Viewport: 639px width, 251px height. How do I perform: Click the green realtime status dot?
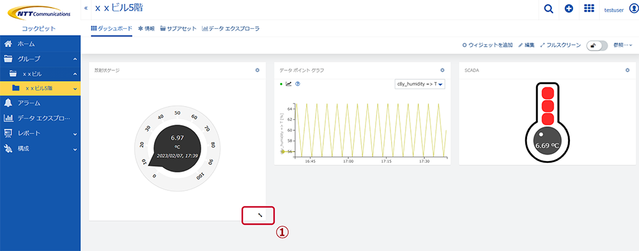pos(281,84)
